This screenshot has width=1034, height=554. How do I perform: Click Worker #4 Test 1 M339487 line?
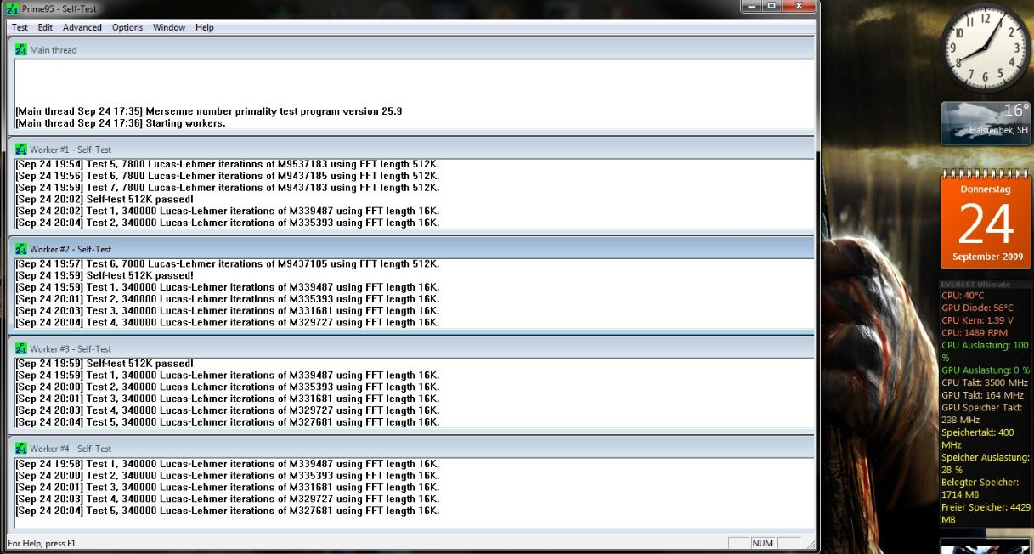click(x=228, y=464)
